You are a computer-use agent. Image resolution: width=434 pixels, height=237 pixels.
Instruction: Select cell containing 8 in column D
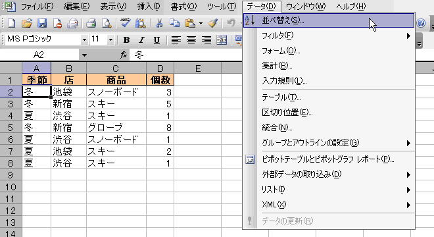[x=160, y=128]
